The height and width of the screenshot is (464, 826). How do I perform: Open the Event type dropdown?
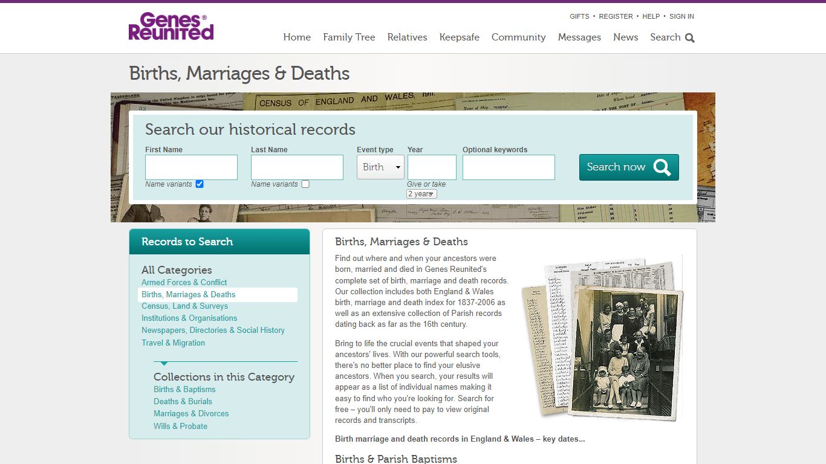pyautogui.click(x=380, y=167)
